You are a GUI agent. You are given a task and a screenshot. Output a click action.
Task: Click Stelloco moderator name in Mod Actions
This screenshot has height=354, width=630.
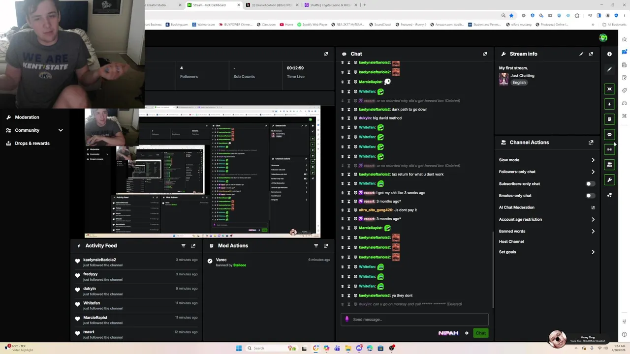click(240, 265)
